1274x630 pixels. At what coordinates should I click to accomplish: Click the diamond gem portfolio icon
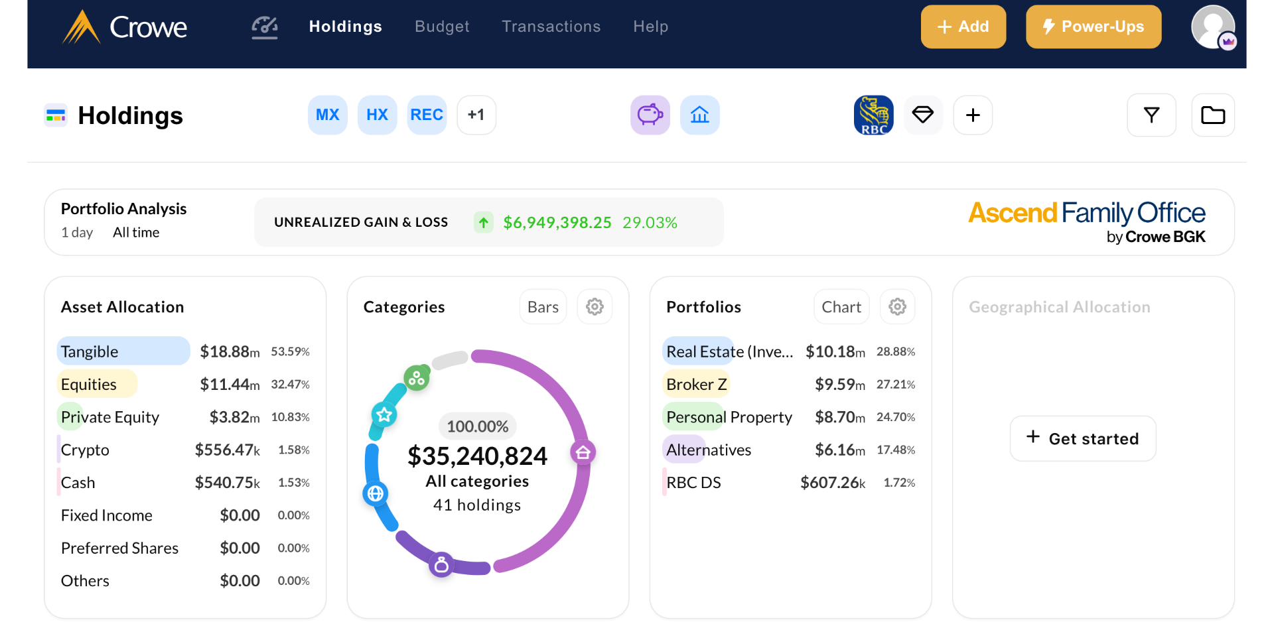coord(922,115)
